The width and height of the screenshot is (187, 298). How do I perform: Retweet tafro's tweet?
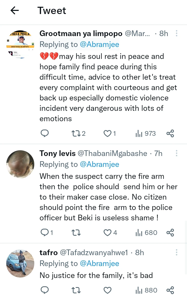click(76, 290)
